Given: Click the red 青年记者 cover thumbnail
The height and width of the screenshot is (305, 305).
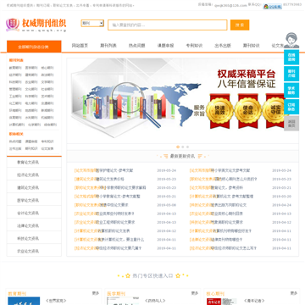Looking at the screenshot, I should [221, 302].
